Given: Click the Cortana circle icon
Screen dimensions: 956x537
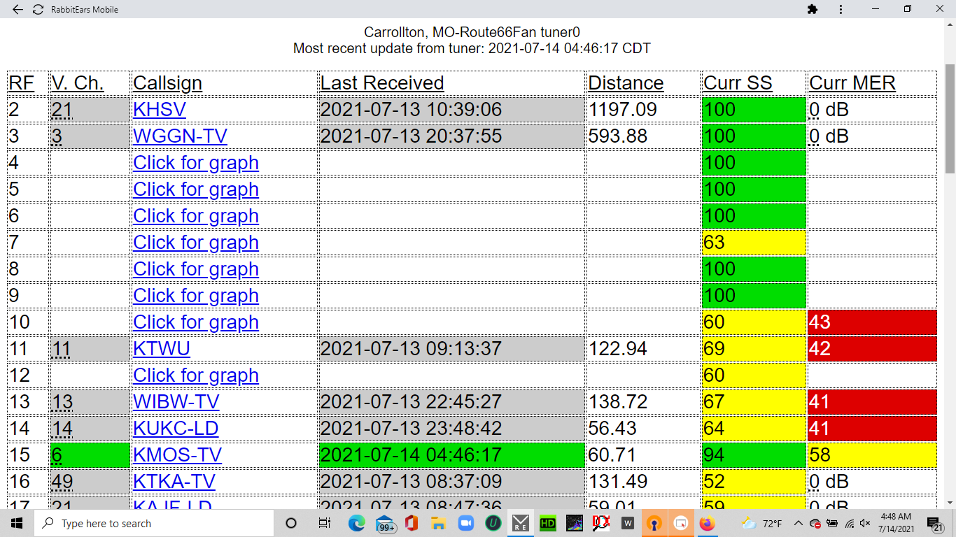Looking at the screenshot, I should (x=291, y=523).
